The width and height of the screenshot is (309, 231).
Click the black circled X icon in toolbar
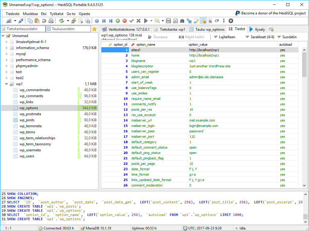coord(231,21)
